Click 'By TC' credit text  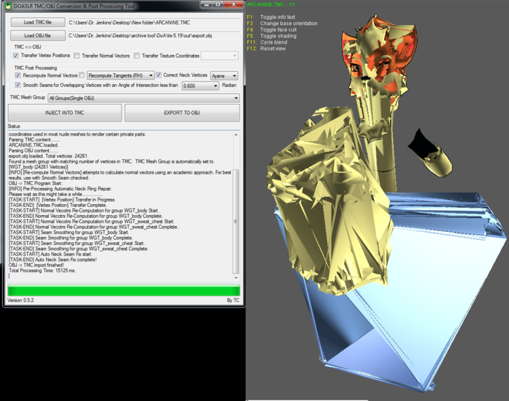point(233,301)
